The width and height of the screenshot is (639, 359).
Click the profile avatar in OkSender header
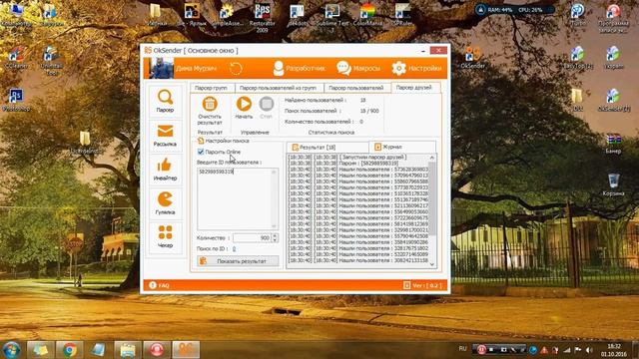click(x=161, y=68)
